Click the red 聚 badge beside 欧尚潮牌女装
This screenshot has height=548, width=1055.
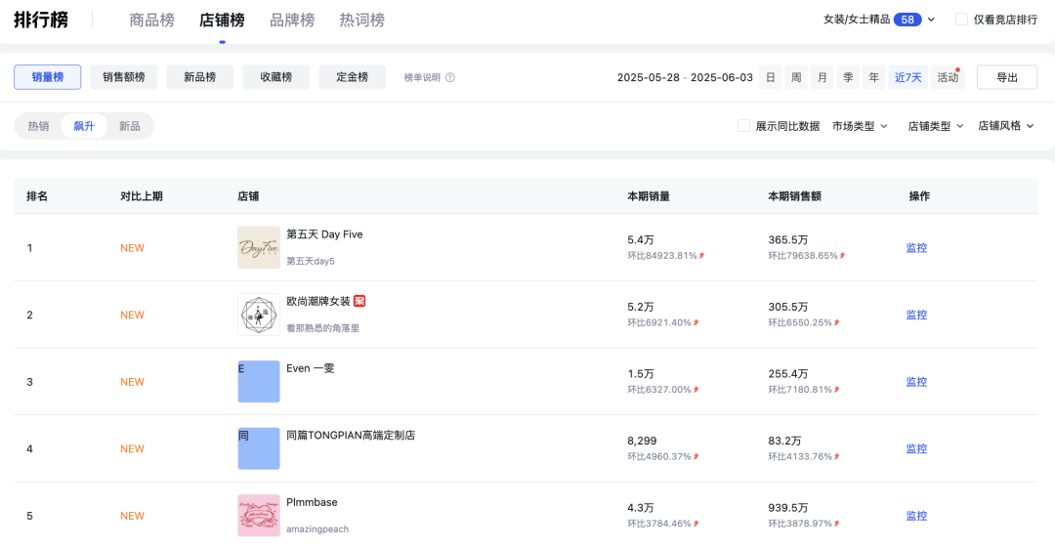point(359,301)
